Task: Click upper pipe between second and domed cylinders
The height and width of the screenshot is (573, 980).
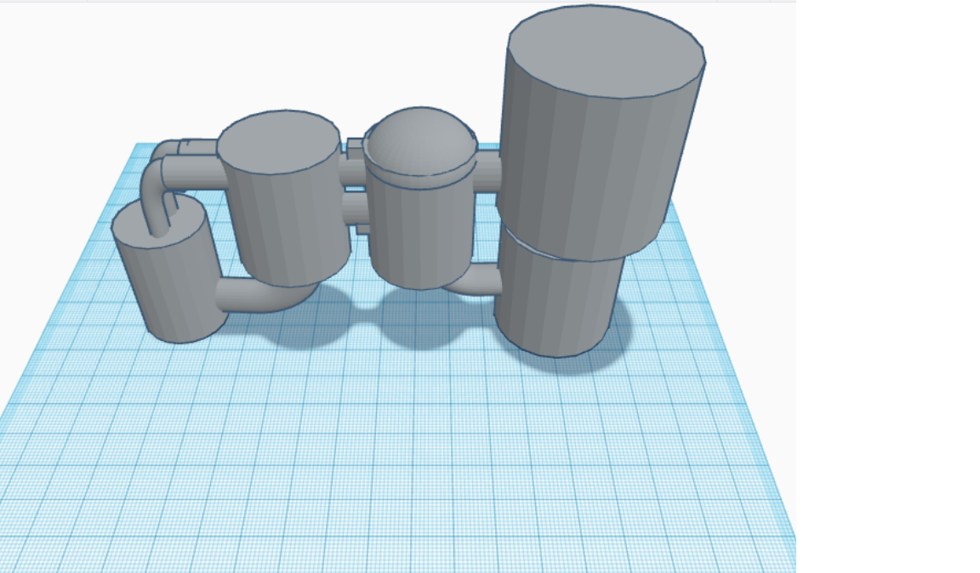Action: pos(353,171)
